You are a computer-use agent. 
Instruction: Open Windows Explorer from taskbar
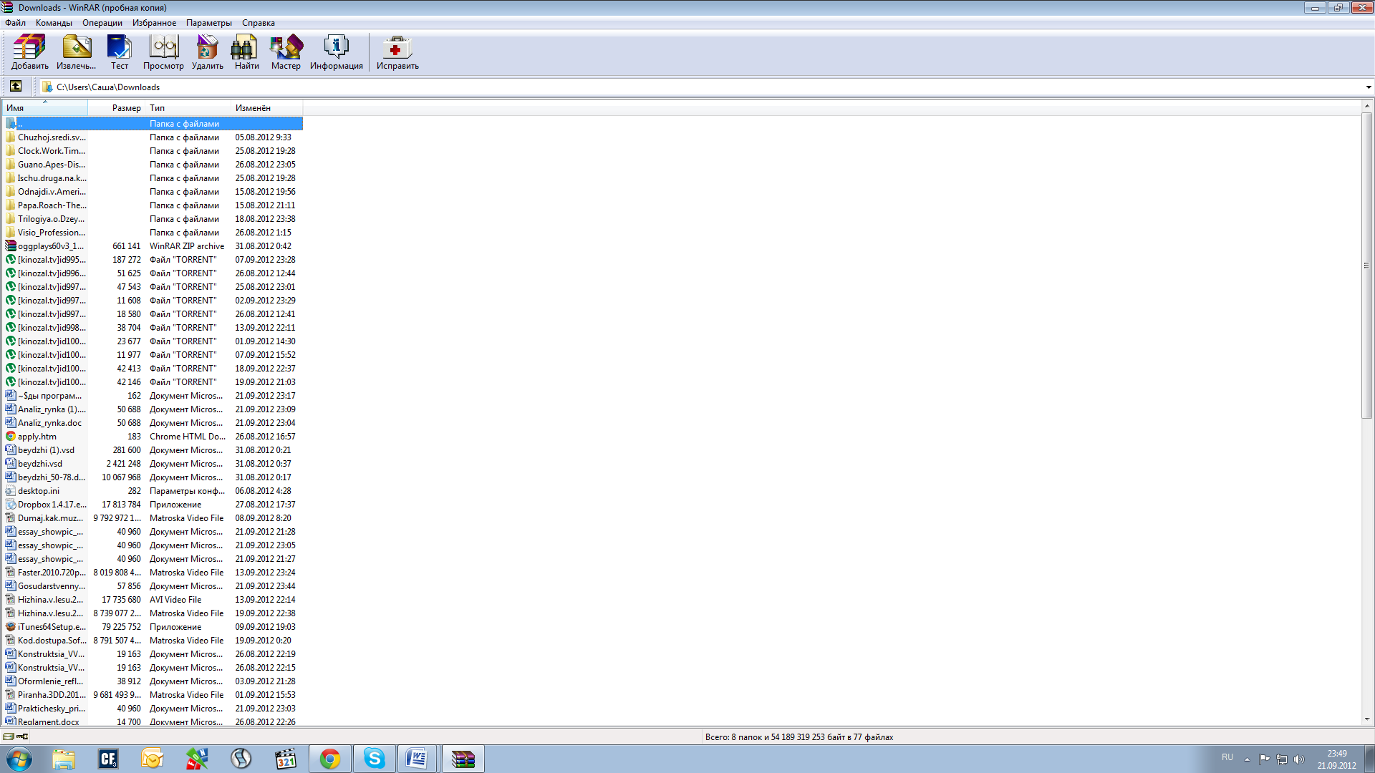pyautogui.click(x=64, y=759)
